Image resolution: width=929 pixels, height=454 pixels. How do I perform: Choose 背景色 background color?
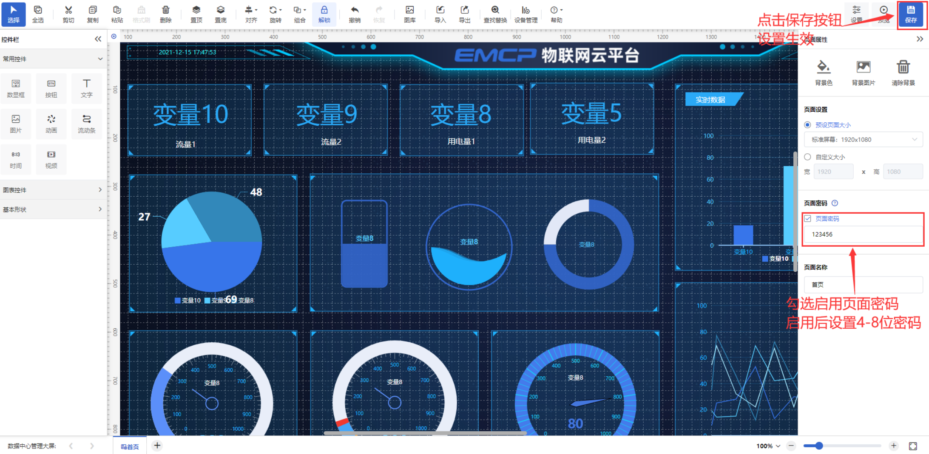824,73
